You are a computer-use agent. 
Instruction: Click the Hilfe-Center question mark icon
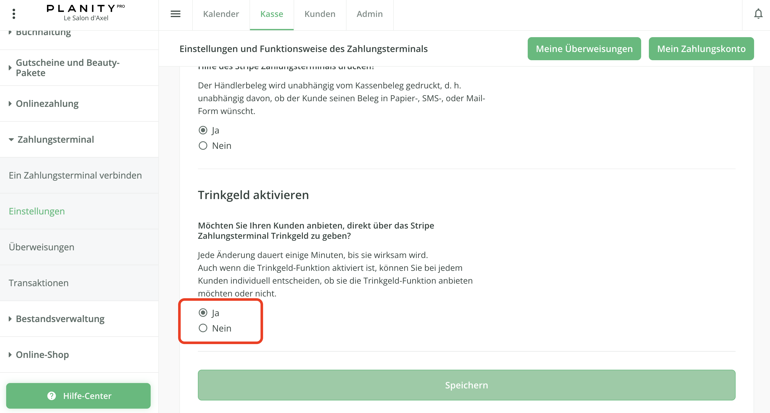pos(52,396)
